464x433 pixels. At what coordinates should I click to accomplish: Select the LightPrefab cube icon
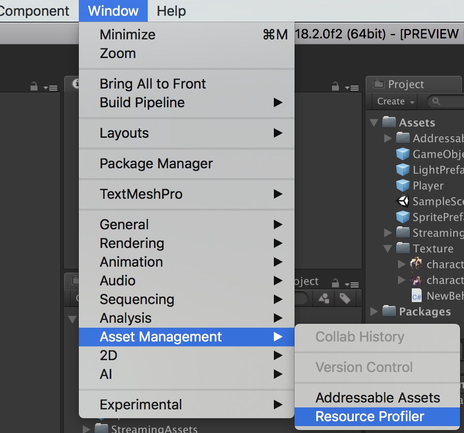(x=403, y=170)
